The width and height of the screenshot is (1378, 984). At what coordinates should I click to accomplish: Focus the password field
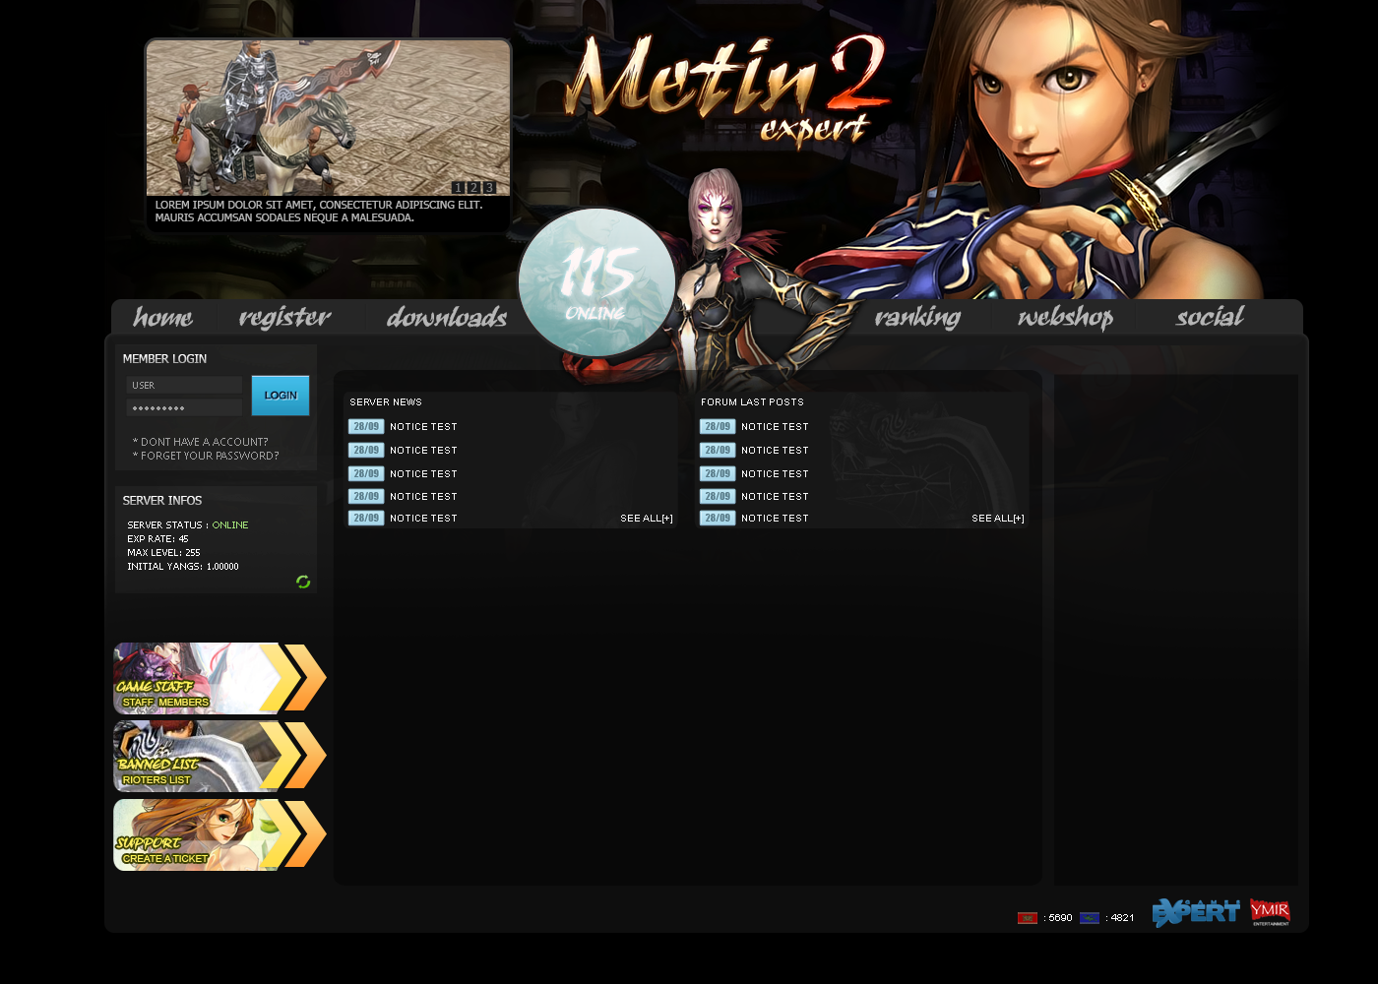(x=184, y=407)
